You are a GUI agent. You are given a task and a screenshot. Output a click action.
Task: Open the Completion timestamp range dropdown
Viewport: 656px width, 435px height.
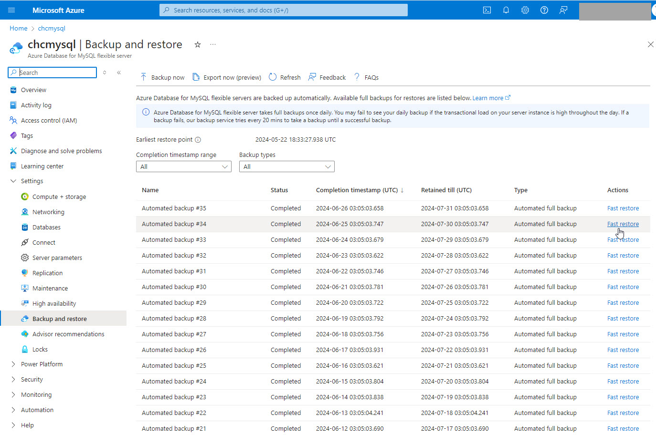(184, 166)
